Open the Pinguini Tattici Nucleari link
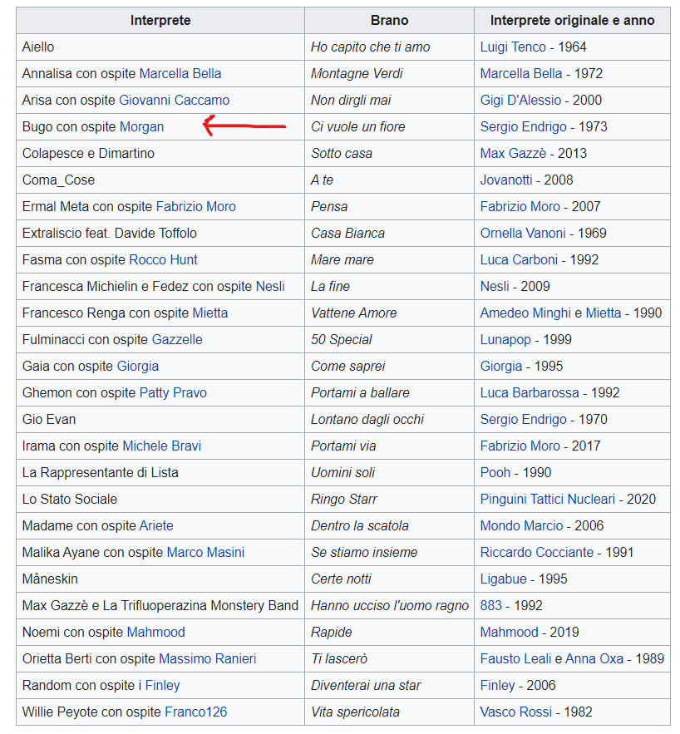The image size is (680, 734). 547,500
